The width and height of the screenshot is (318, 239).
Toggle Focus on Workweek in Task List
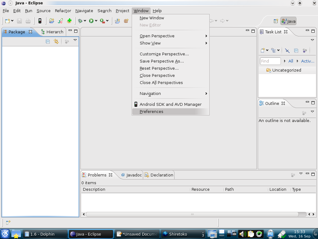tap(305, 50)
